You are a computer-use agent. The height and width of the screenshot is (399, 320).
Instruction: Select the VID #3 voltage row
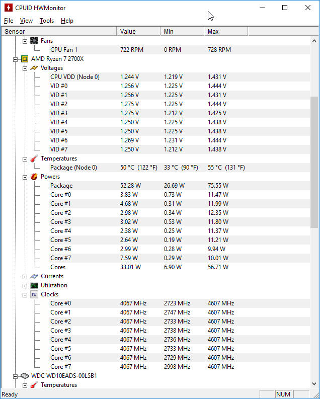point(180,113)
